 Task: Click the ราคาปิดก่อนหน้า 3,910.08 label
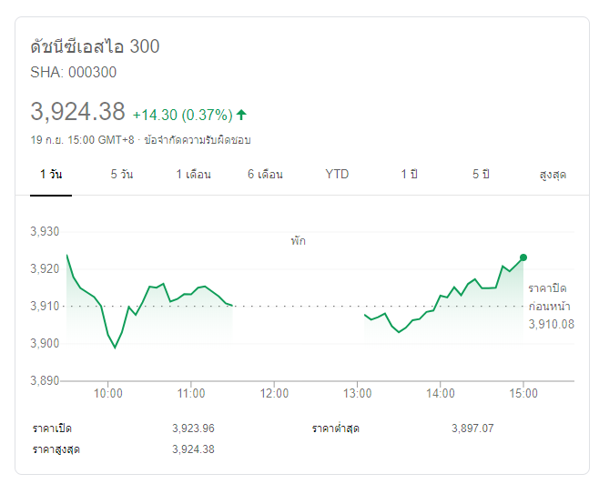551,306
